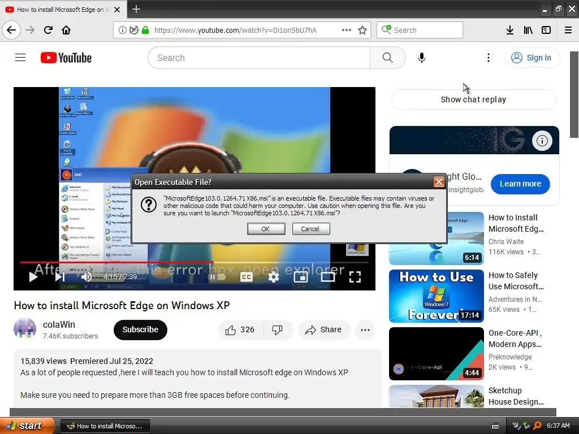Click Cancel in Open Executable File dialog
579x434 pixels.
point(311,229)
